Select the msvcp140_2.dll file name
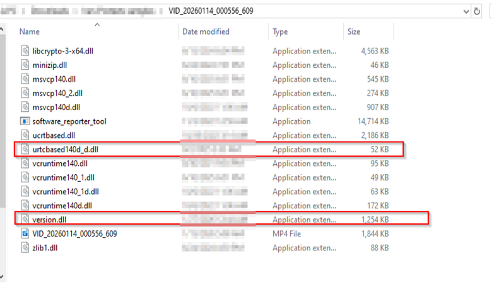Viewport: 492px width, 290px height. pyautogui.click(x=56, y=93)
